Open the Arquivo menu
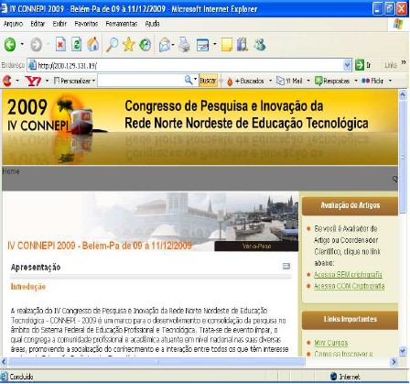This screenshot has height=384, width=410. (x=13, y=24)
